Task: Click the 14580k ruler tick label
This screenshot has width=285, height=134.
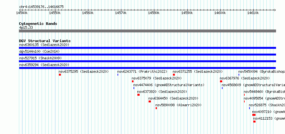Action: click(154, 13)
